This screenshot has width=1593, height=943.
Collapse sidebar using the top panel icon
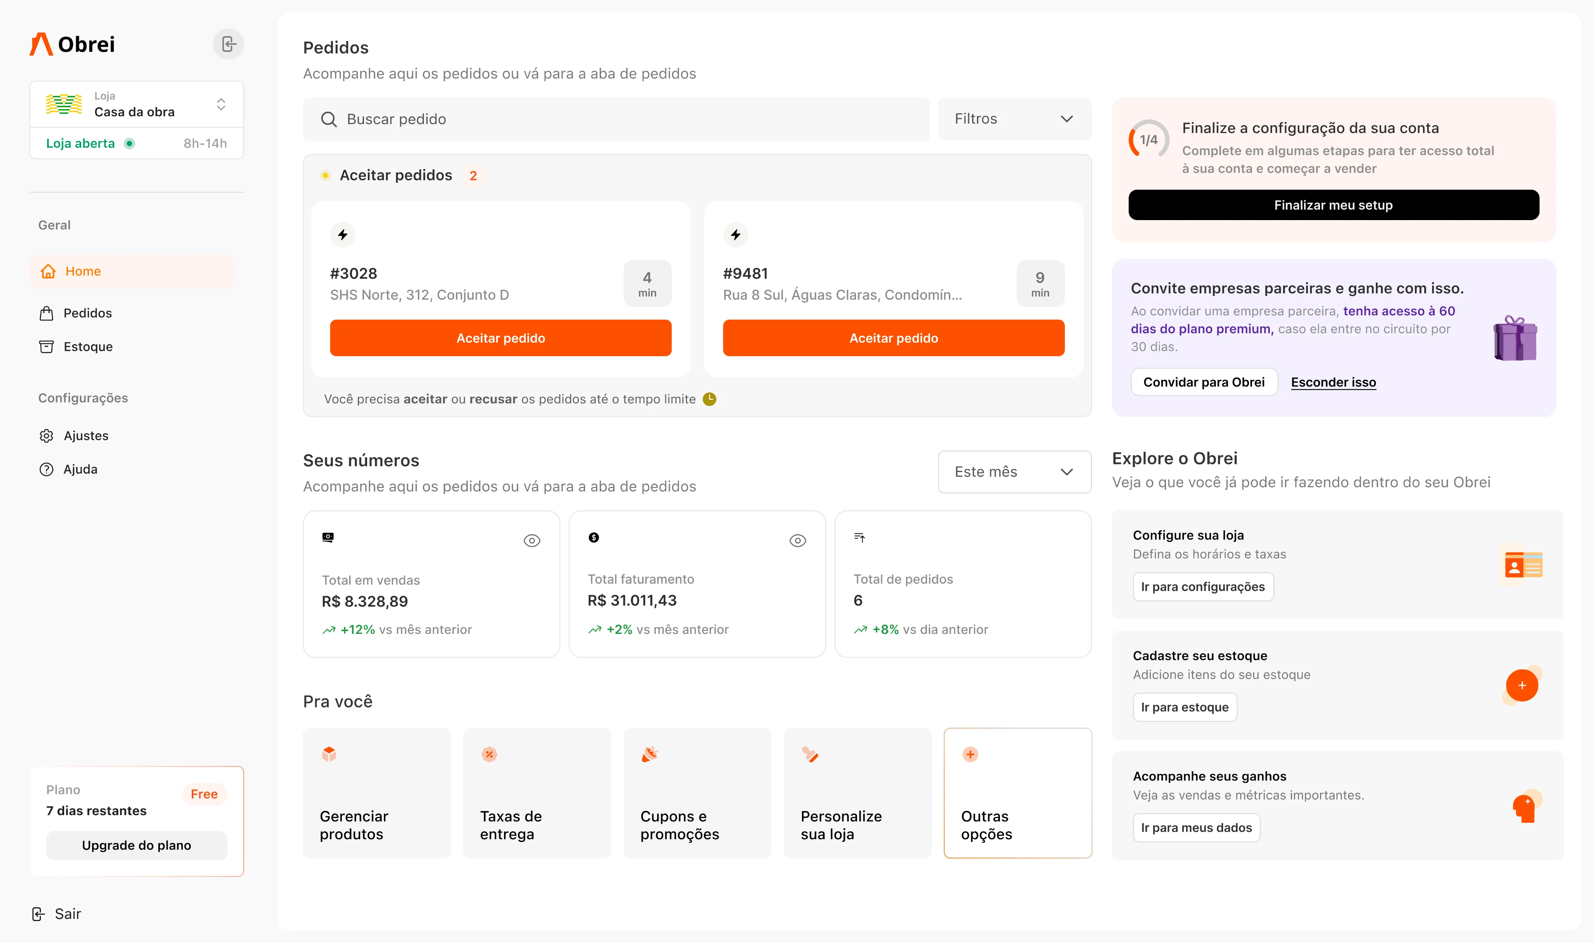click(228, 44)
